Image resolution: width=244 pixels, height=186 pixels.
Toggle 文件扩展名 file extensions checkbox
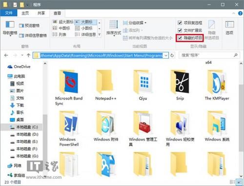(190, 30)
